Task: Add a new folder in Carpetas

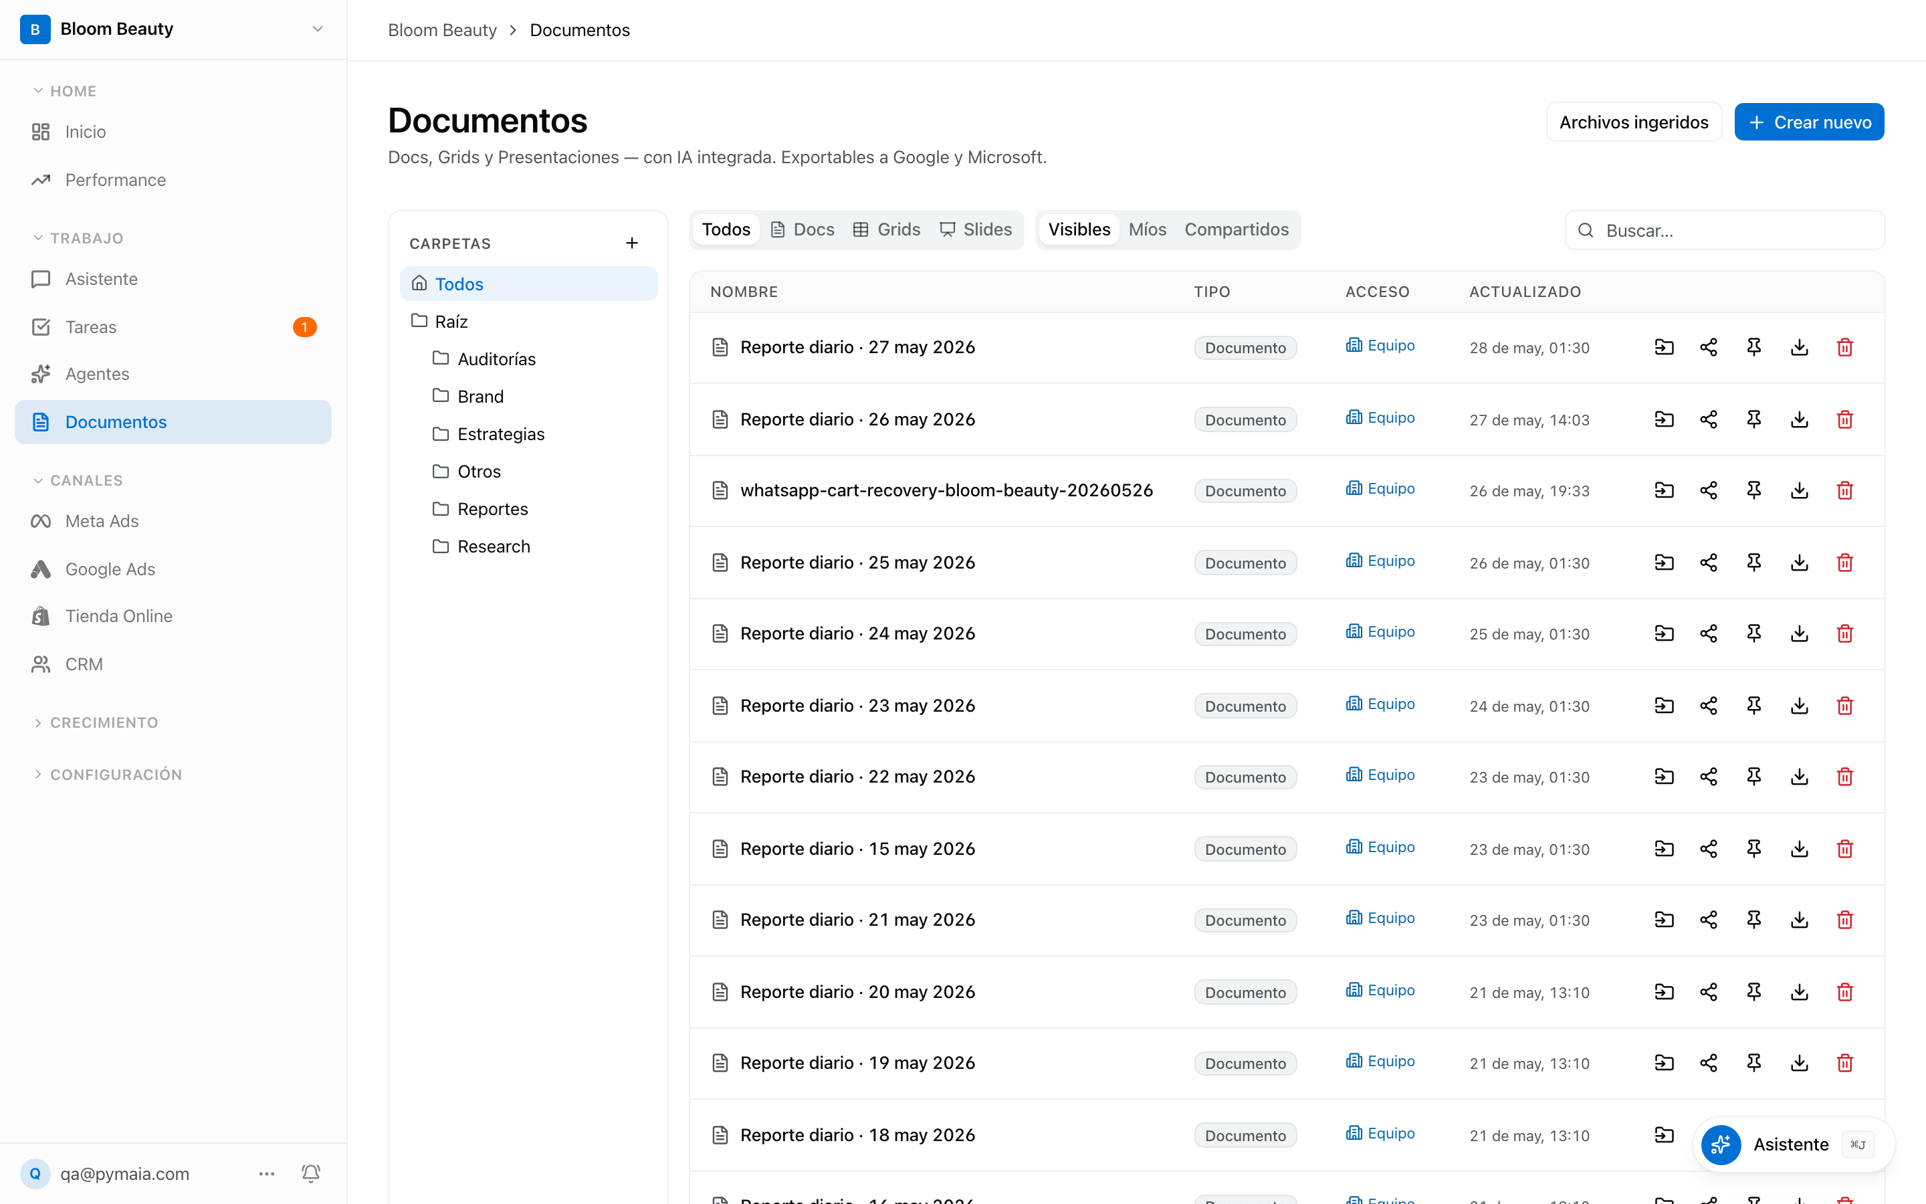Action: click(x=632, y=243)
